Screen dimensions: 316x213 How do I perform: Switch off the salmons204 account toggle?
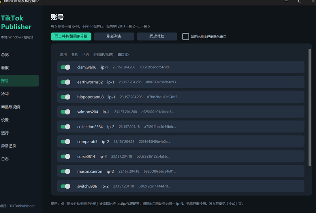[x=65, y=112]
